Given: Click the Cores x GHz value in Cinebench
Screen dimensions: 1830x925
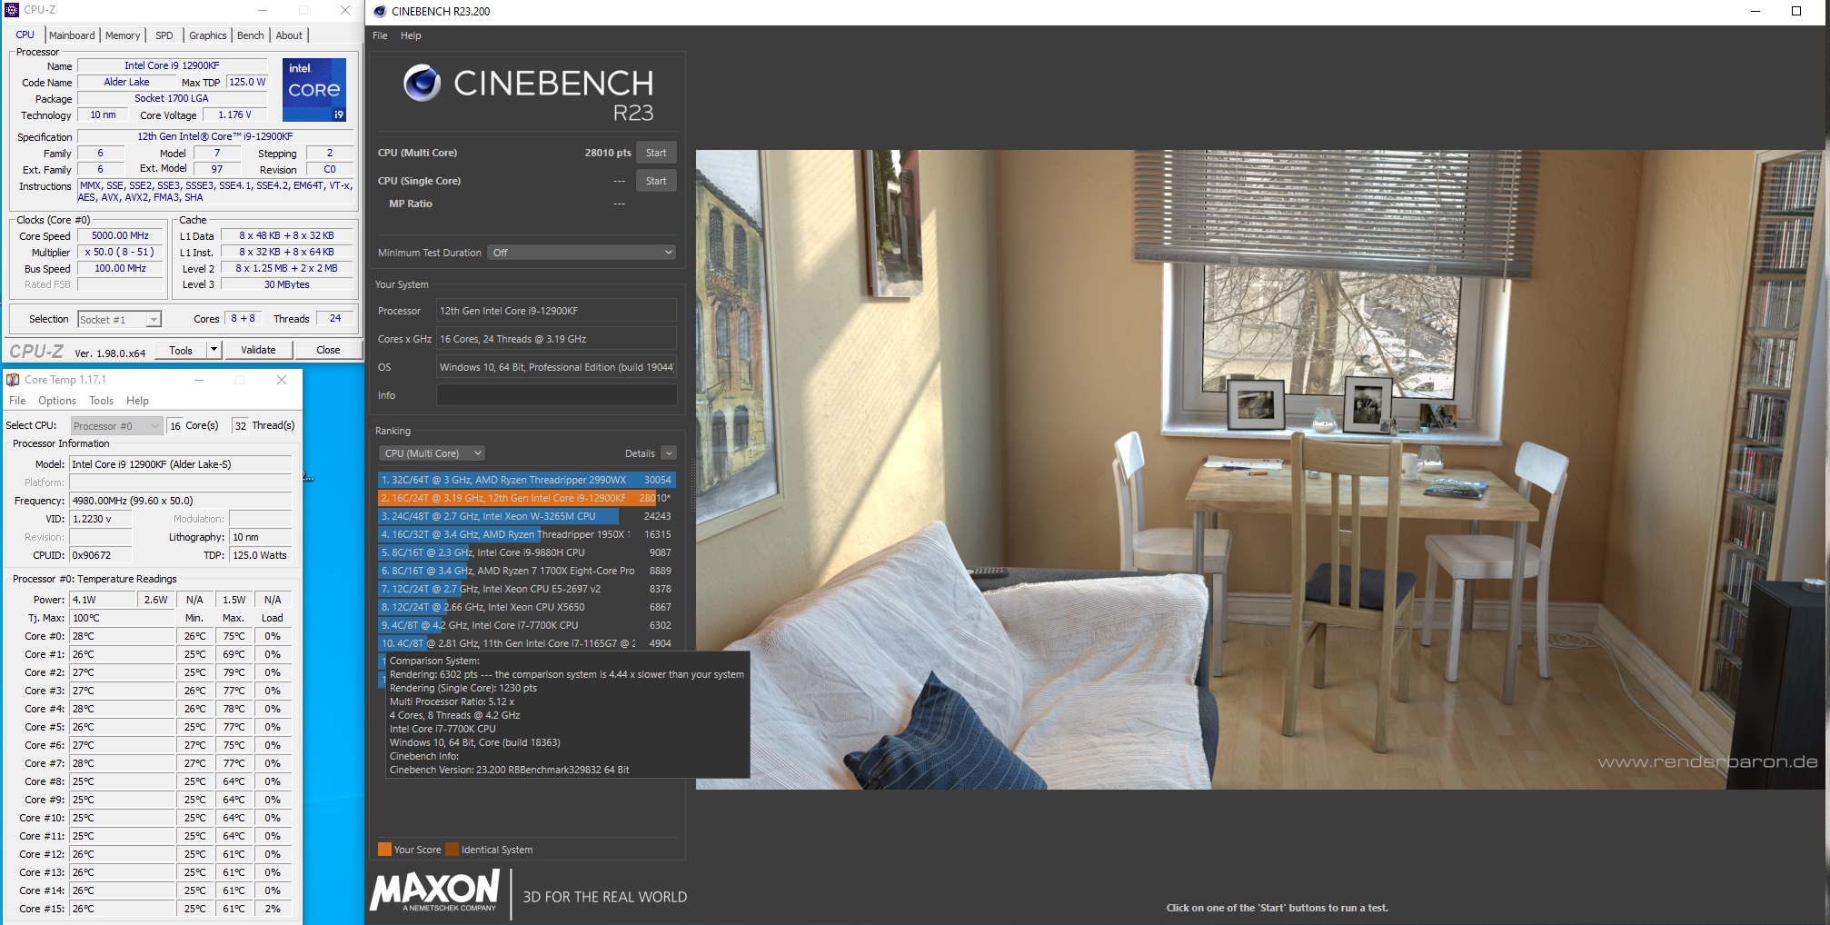Looking at the screenshot, I should click(x=556, y=339).
